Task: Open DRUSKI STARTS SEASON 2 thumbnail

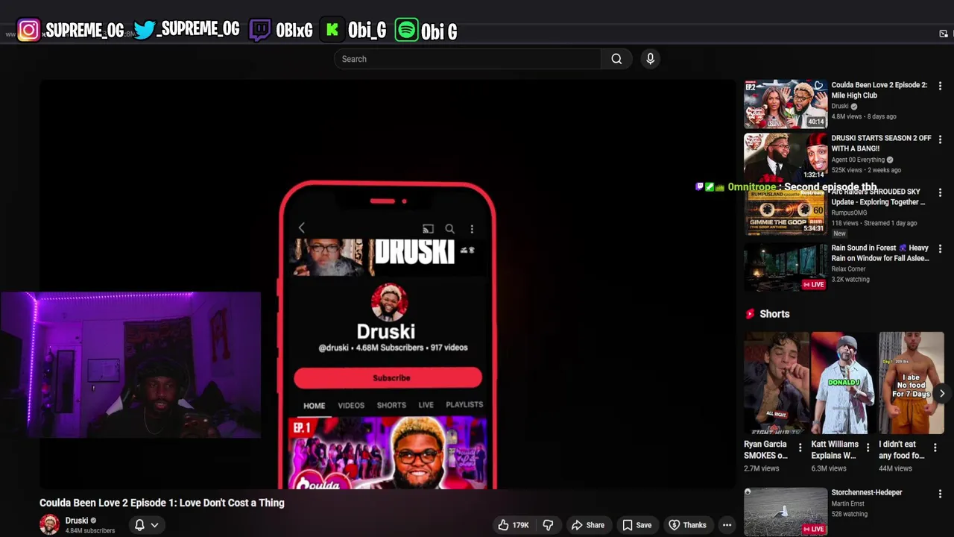Action: pos(786,157)
